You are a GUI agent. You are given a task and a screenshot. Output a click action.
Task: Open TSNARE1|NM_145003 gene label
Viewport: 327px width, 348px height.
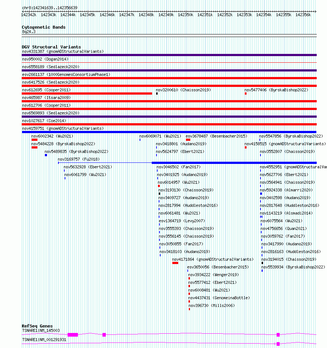click(41, 330)
